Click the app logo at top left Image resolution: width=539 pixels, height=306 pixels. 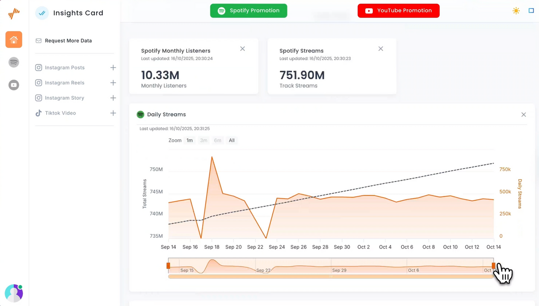click(14, 14)
